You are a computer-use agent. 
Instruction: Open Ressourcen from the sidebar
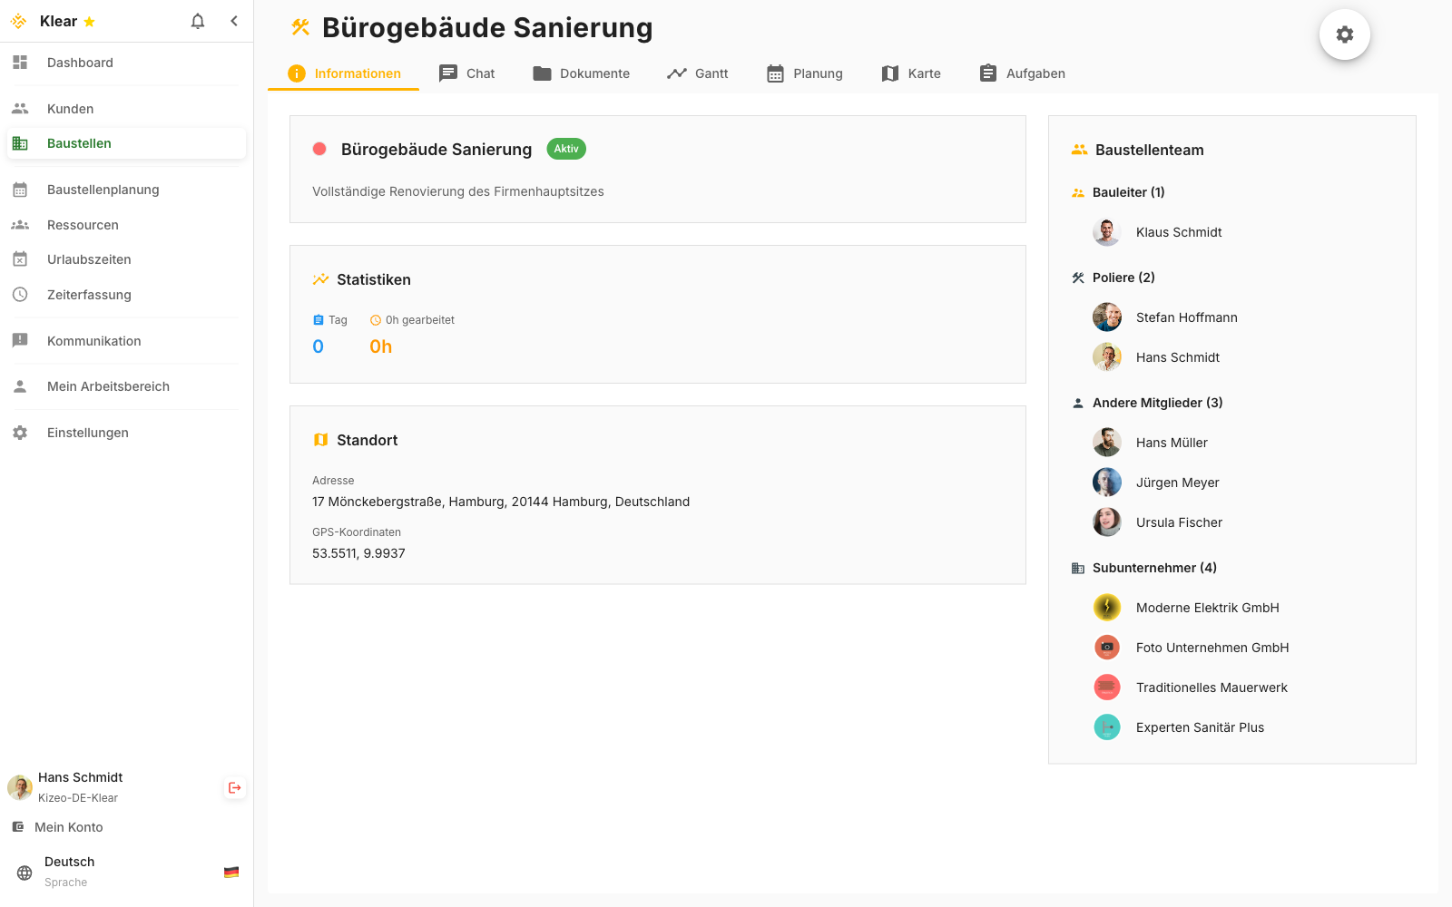pyautogui.click(x=83, y=224)
